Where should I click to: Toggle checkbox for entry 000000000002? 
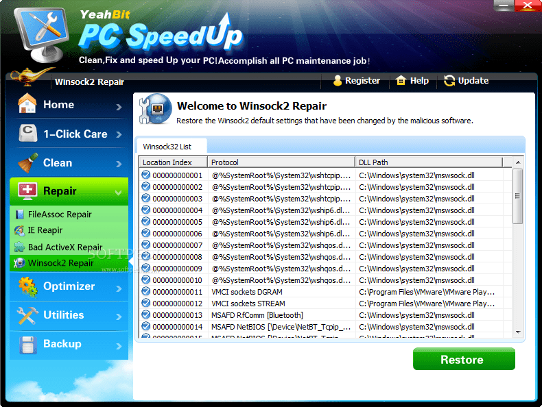pos(146,187)
